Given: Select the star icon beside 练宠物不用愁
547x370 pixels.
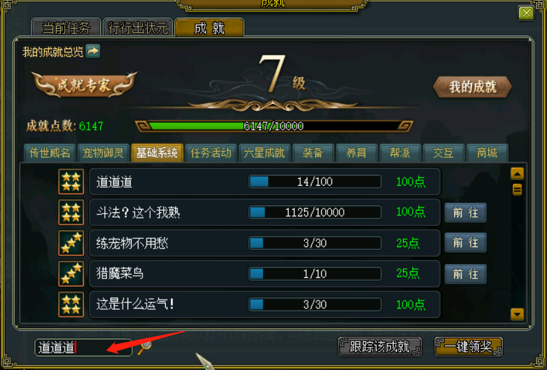Looking at the screenshot, I should (x=71, y=243).
